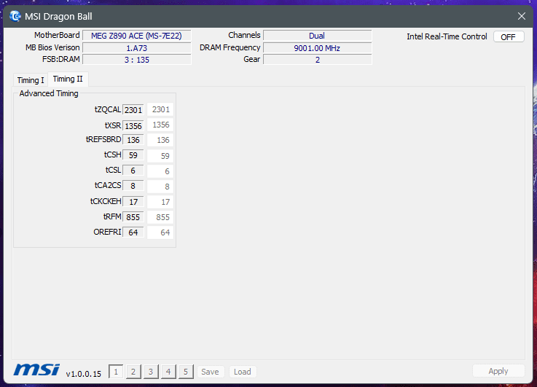Click the Load button
The height and width of the screenshot is (387, 537).
click(243, 372)
